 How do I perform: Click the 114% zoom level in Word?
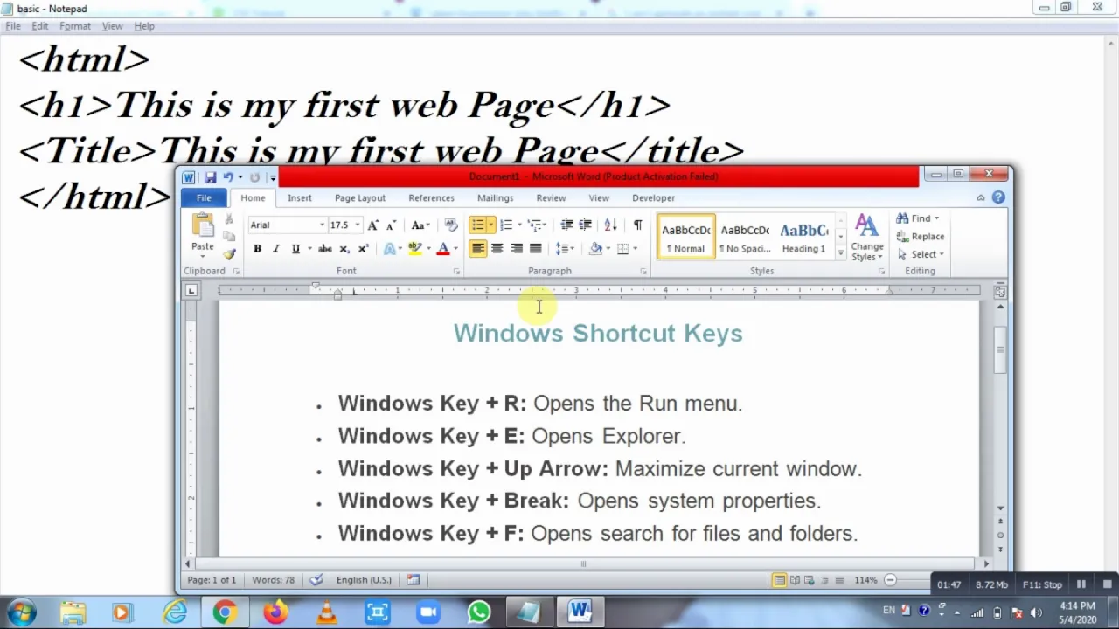(x=865, y=580)
